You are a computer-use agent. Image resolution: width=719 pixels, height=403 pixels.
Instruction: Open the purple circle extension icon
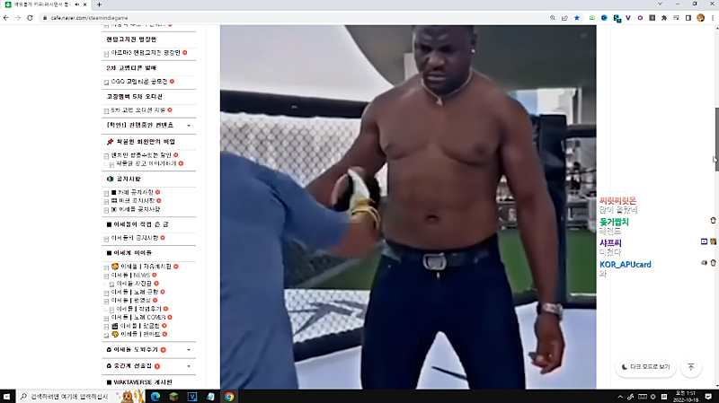[640, 18]
